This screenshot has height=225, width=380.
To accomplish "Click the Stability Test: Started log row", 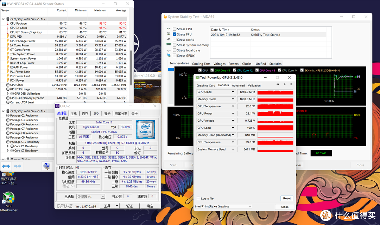I will (268, 35).
